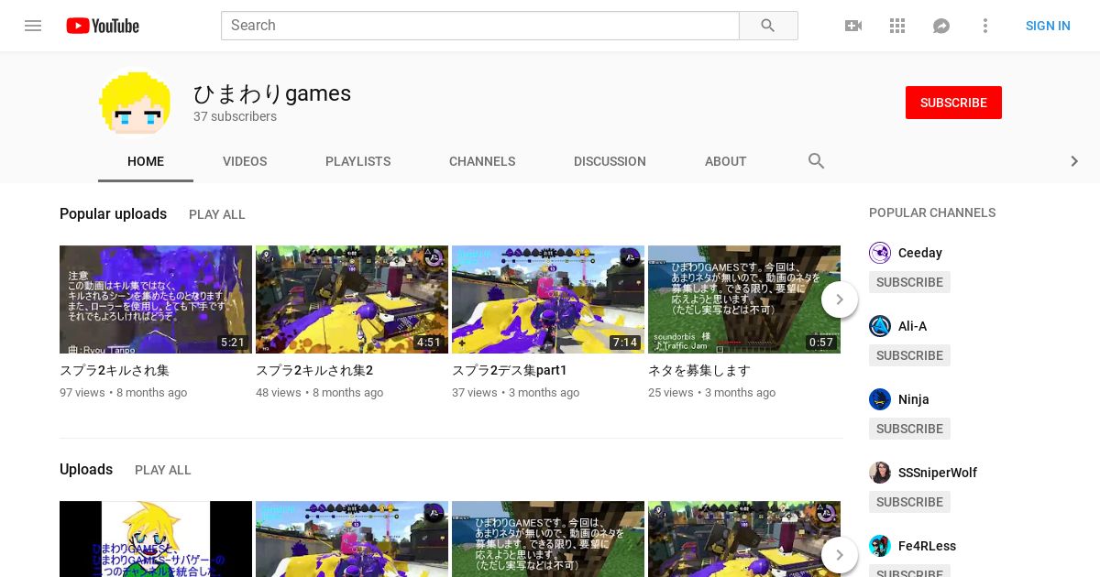The image size is (1100, 577).
Task: Open the 97-views video title スプラ2キルされ集
Action: point(115,371)
